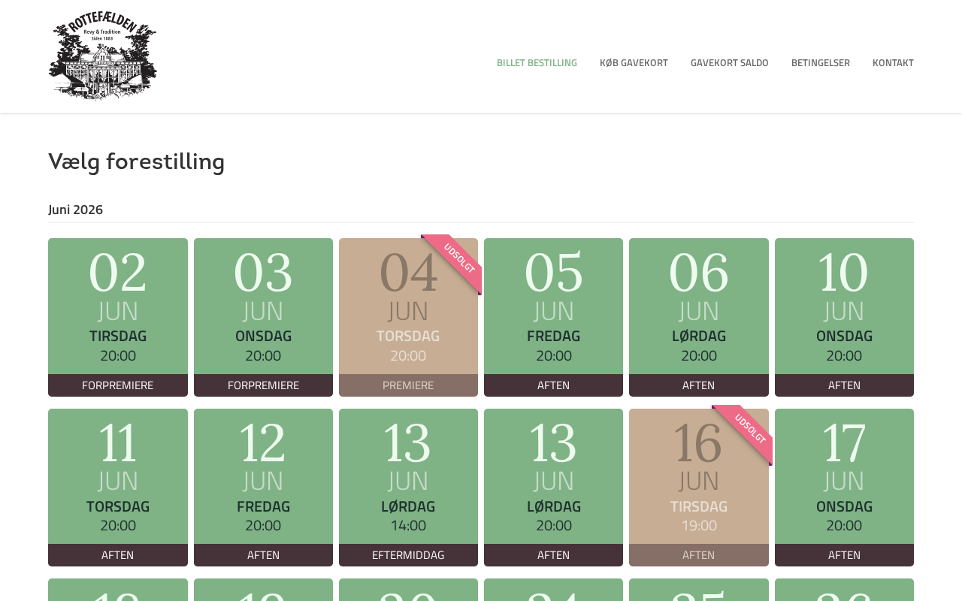This screenshot has height=601, width=962.
Task: Choose the 17 Jun Onsdag evening show
Action: (x=844, y=488)
